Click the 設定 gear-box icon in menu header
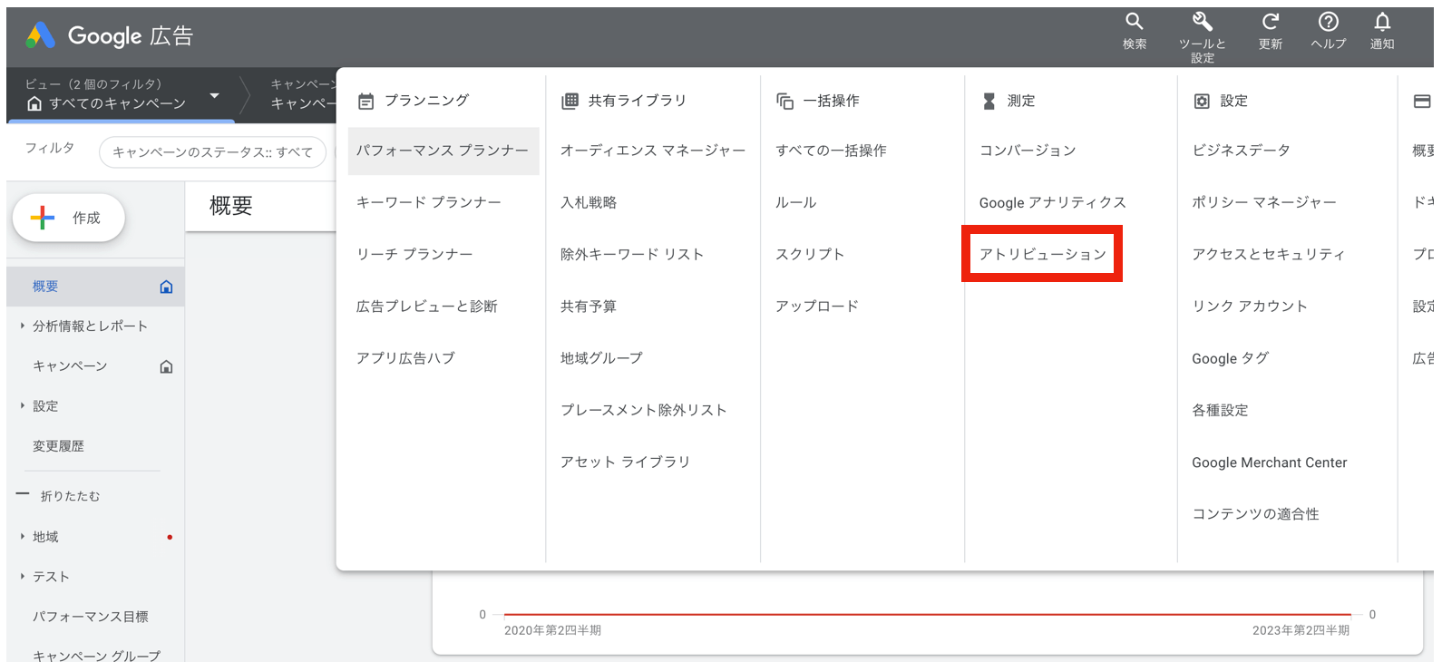This screenshot has height=662, width=1442. [x=1202, y=101]
